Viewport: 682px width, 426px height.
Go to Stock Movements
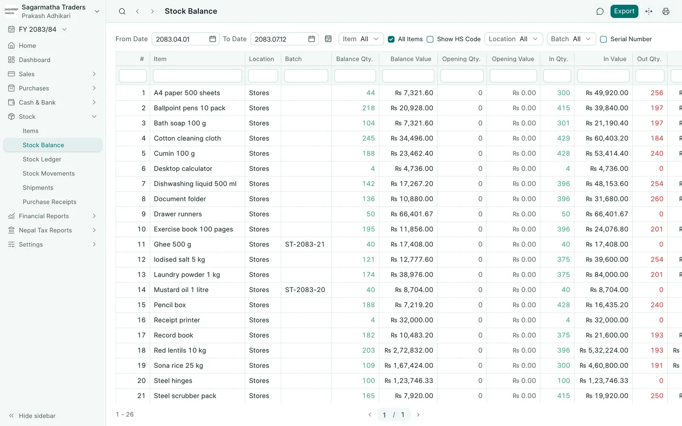pyautogui.click(x=49, y=173)
